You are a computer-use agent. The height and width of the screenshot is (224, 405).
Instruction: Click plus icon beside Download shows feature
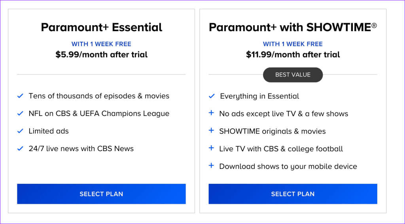click(211, 166)
